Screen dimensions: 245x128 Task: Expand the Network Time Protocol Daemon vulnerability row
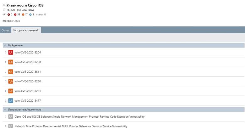6,126
